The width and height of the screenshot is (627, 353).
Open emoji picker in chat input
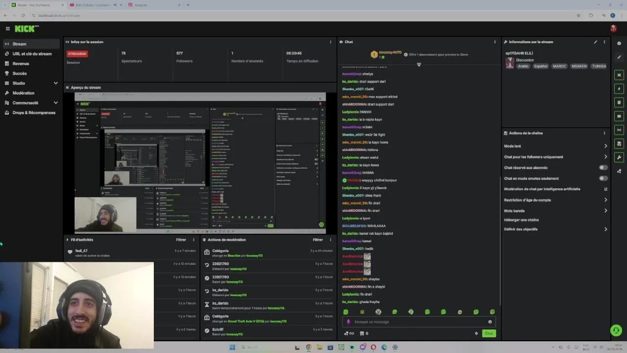490,322
